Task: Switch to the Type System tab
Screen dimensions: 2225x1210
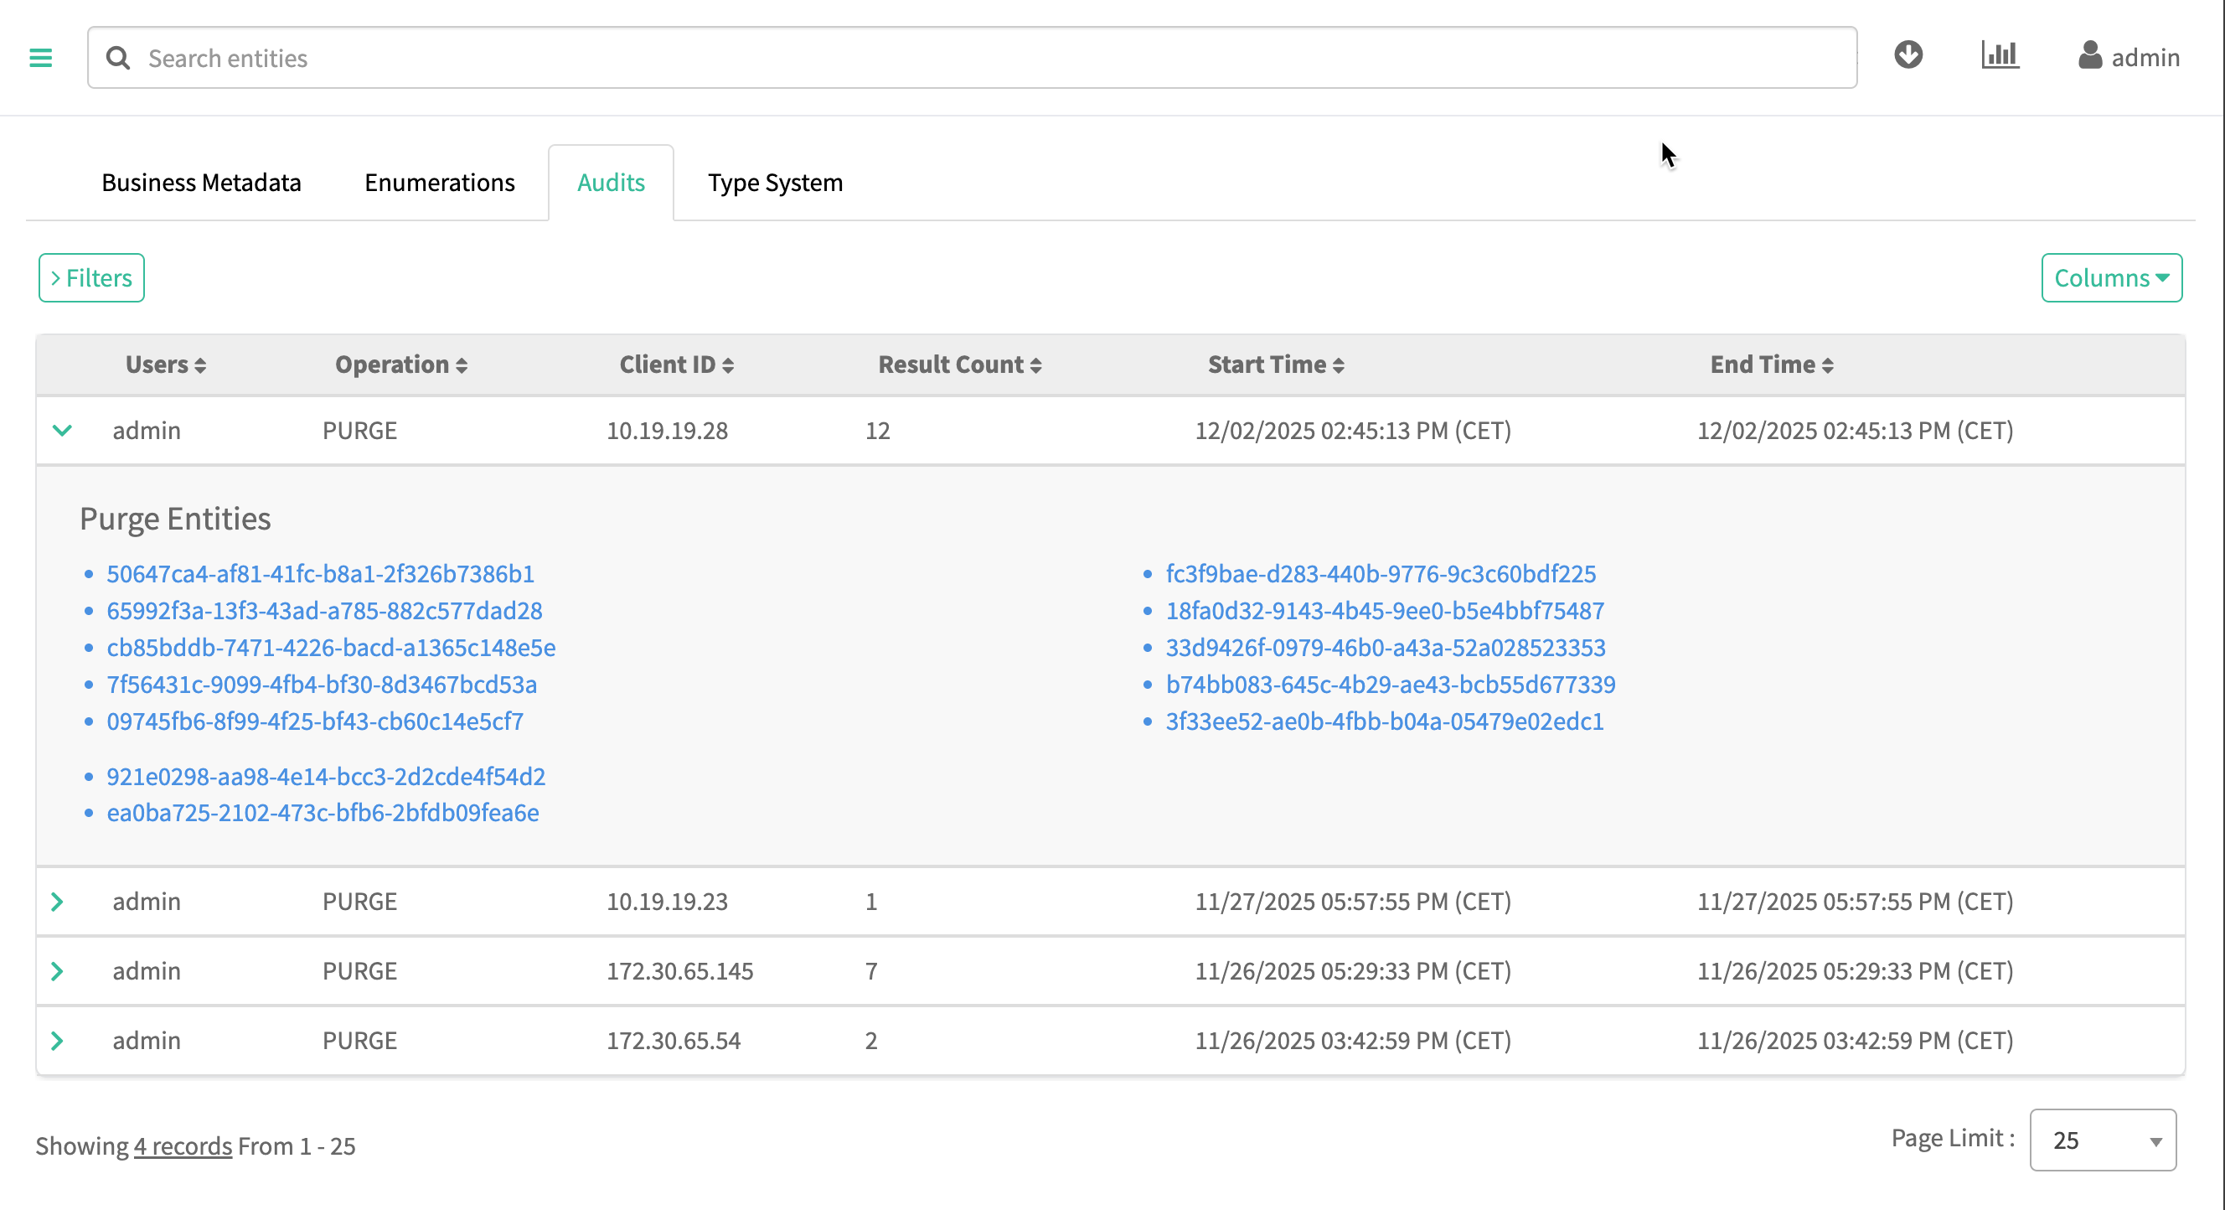Action: 775,184
